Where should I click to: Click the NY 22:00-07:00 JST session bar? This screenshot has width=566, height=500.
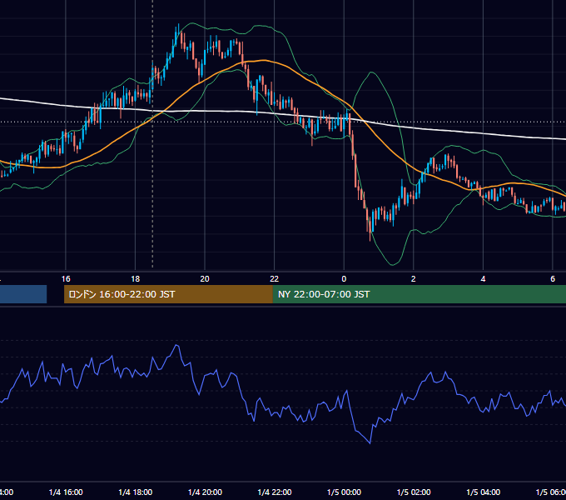[x=419, y=294]
